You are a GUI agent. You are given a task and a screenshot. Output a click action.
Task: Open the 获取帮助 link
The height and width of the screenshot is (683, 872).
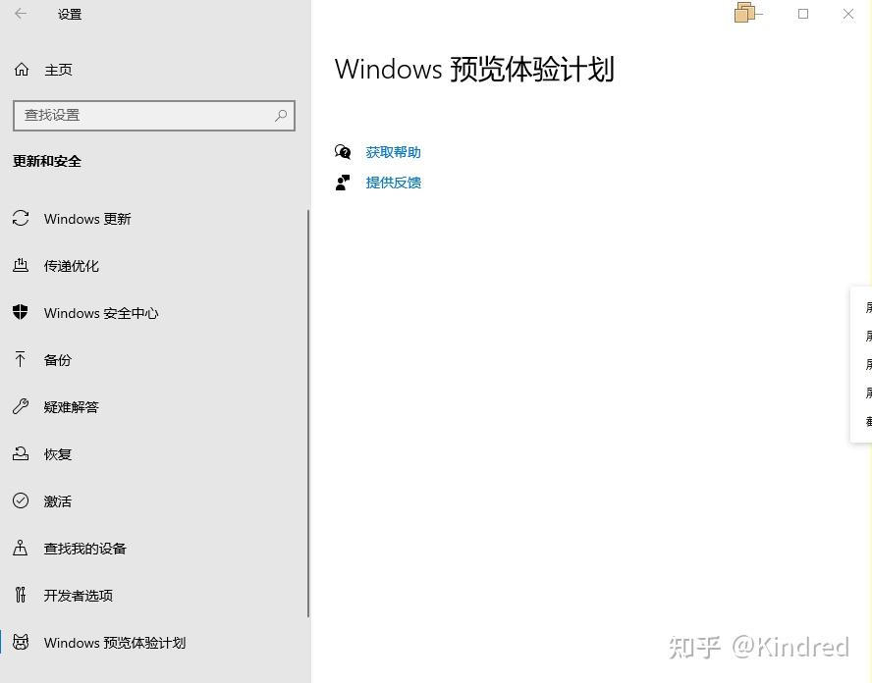click(x=393, y=152)
